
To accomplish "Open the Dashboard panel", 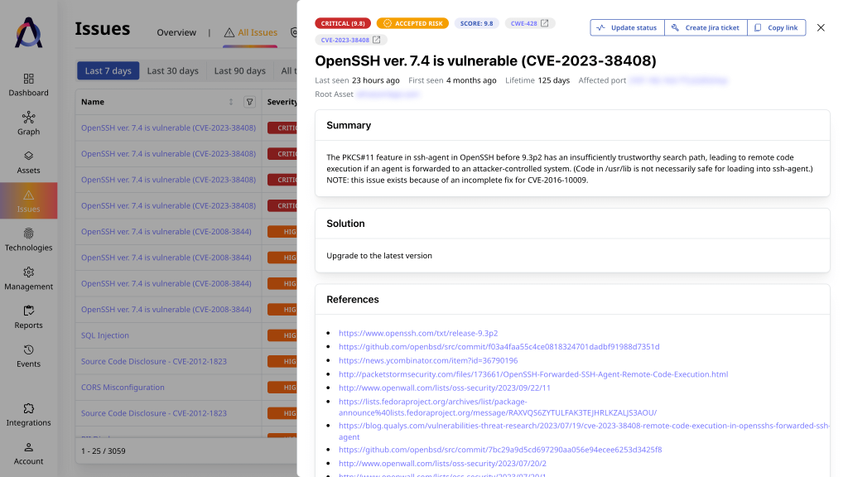I will point(28,86).
